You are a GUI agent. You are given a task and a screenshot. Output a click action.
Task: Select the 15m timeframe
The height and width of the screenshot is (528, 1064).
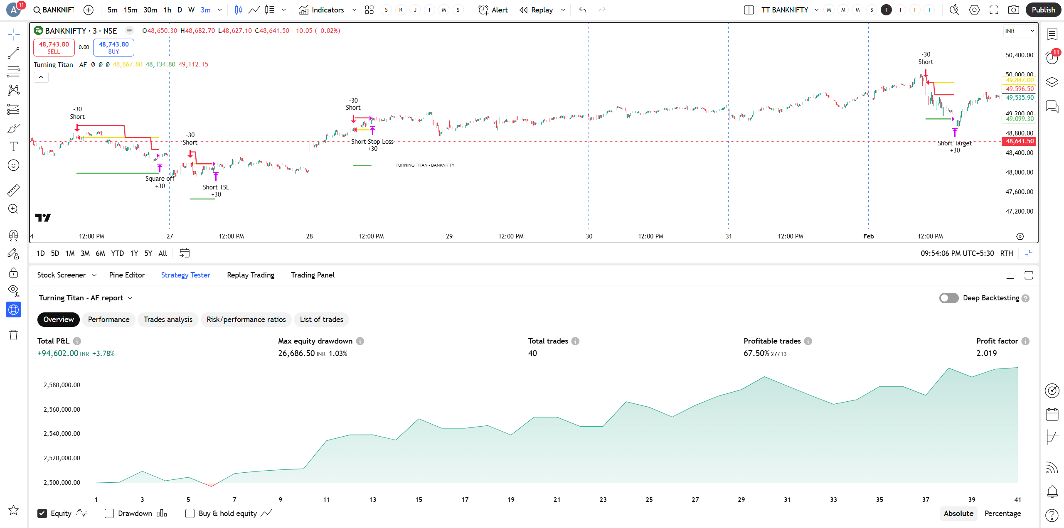click(x=131, y=10)
